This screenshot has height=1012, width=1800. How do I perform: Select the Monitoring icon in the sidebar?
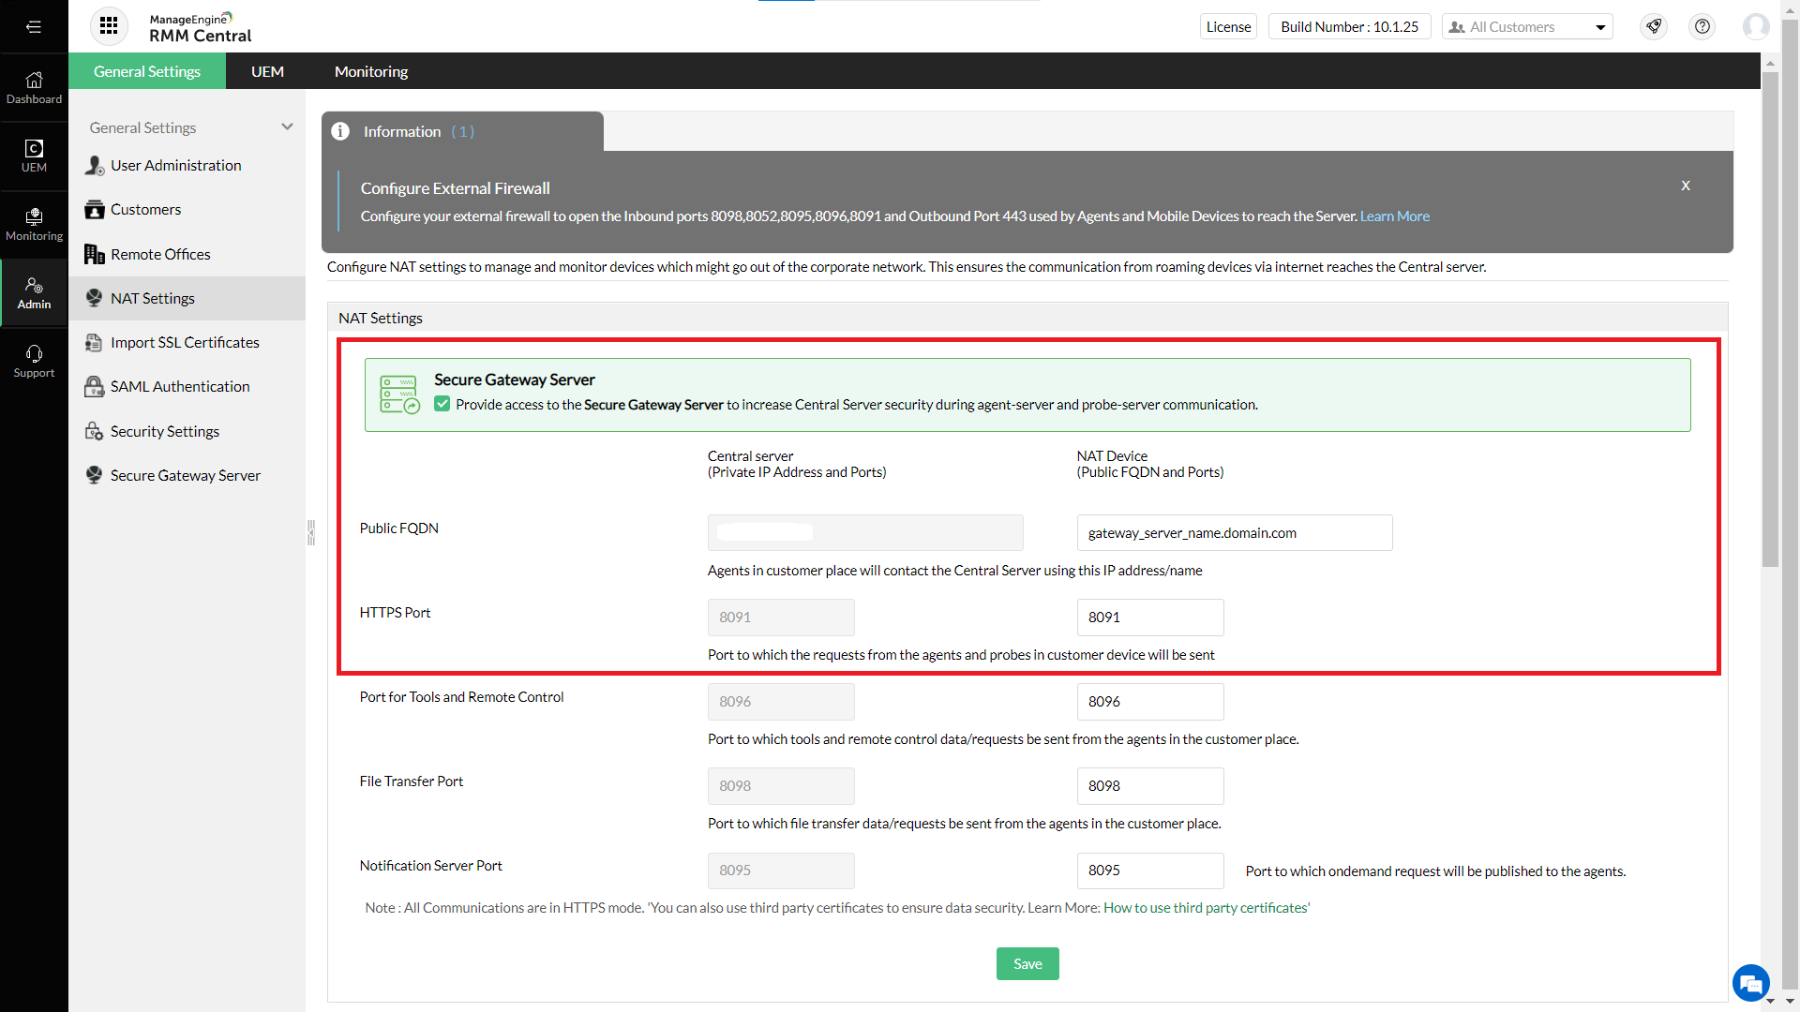34,222
